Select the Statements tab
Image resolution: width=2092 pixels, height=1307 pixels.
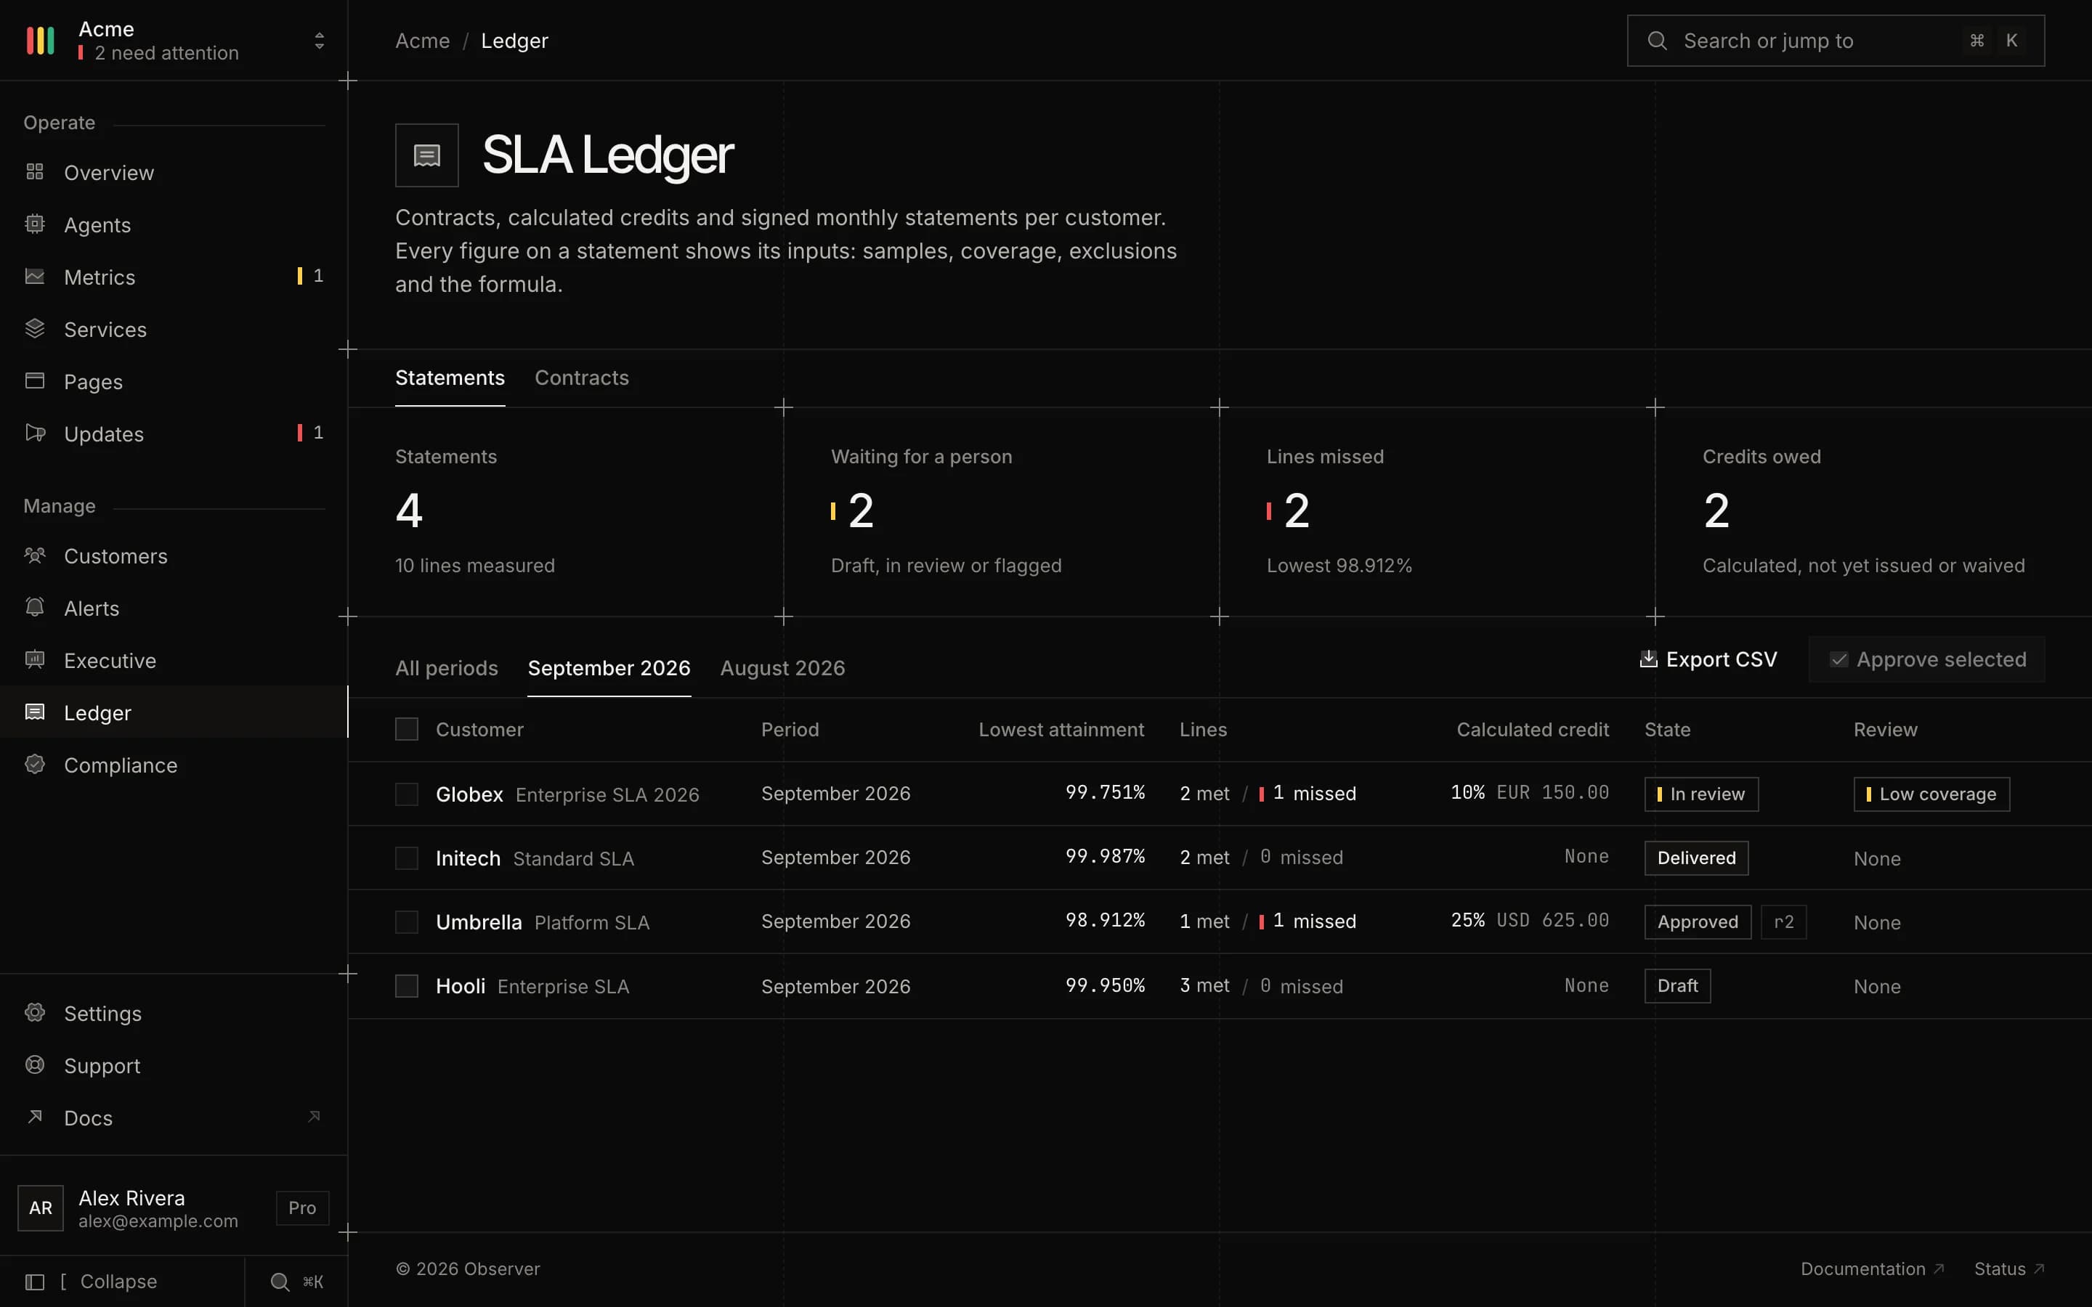pos(450,378)
